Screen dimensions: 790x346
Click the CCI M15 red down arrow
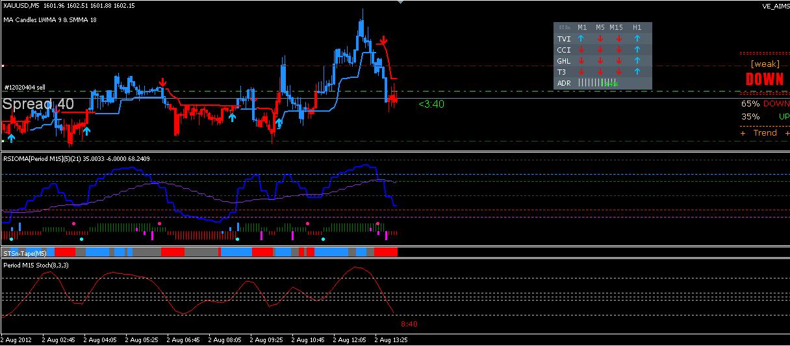(x=618, y=50)
